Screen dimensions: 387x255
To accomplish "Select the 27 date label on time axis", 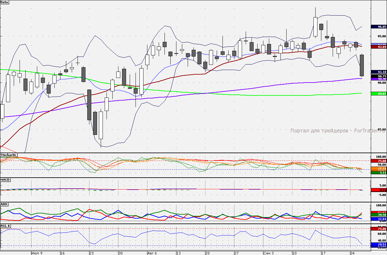I will point(237,253).
